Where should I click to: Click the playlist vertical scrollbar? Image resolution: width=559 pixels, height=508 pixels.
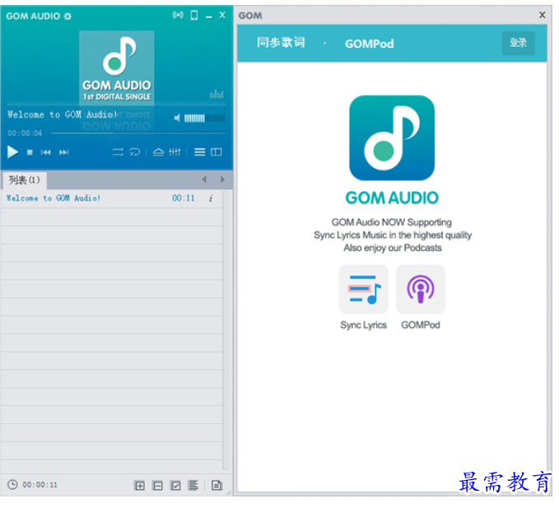tap(226, 332)
